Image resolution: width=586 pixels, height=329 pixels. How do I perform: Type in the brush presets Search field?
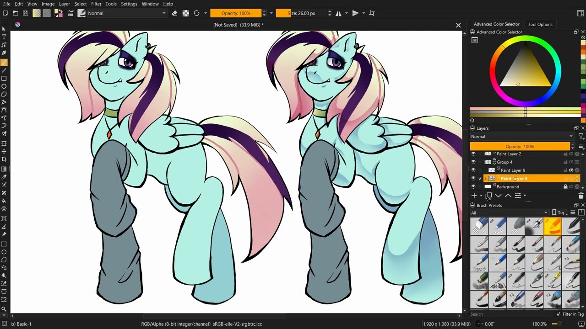(511, 314)
